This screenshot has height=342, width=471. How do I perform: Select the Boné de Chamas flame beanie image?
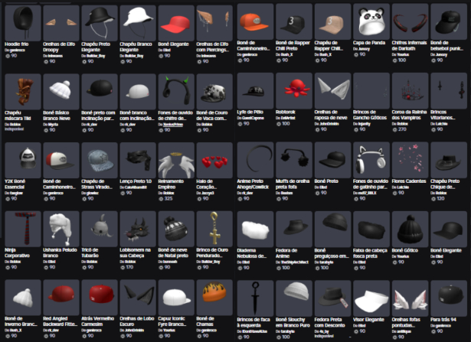(214, 298)
